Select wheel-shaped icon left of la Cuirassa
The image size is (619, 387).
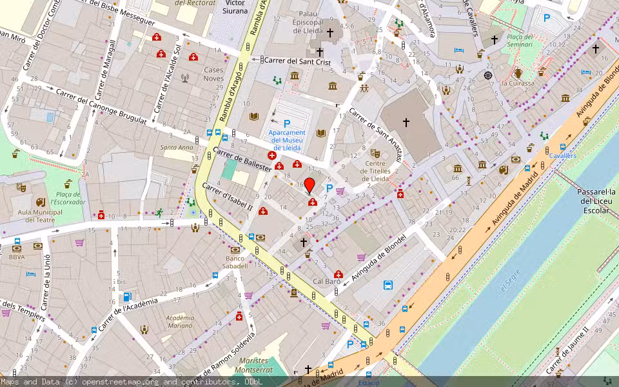(x=488, y=75)
